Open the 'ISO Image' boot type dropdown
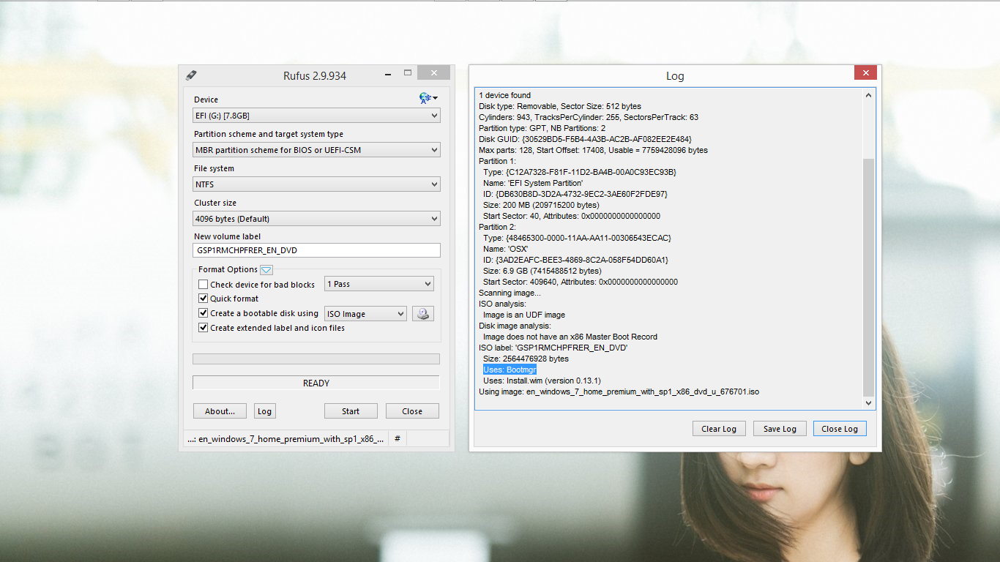 pyautogui.click(x=365, y=314)
